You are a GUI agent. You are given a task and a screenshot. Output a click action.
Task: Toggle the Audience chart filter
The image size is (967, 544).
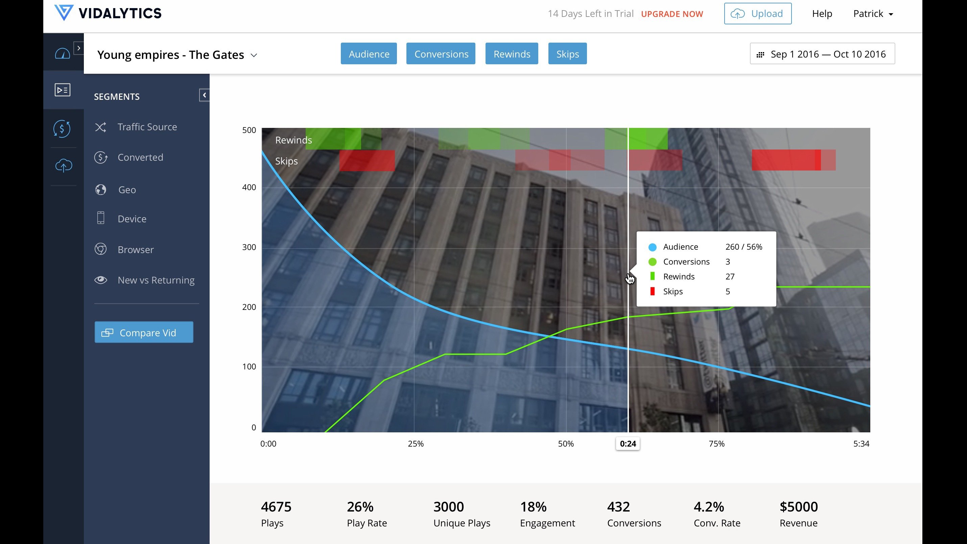[369, 54]
